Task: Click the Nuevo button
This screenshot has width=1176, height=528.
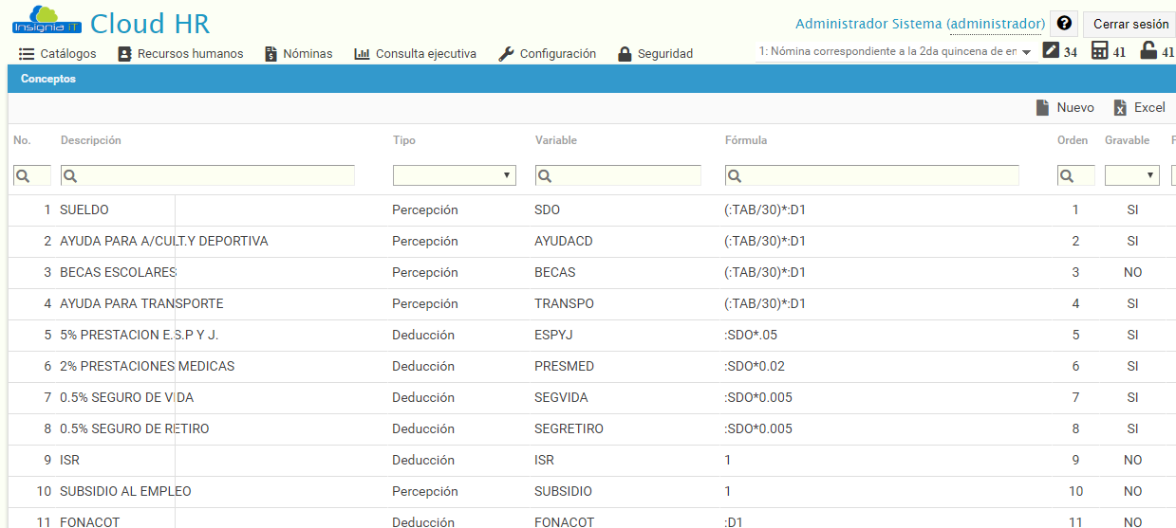Action: 1065,108
